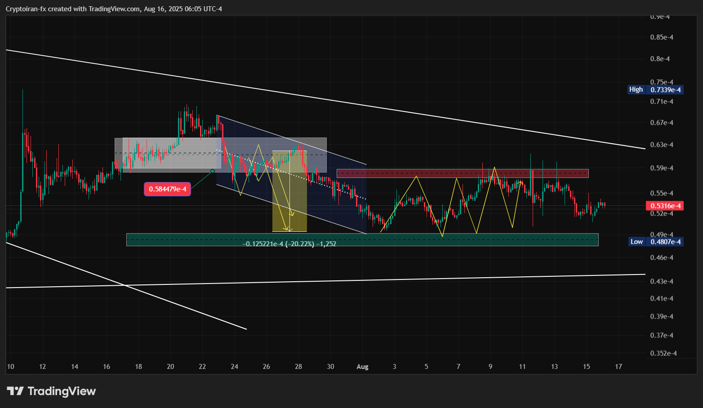Click the date label 30 on time axis
This screenshot has height=408, width=703.
point(330,367)
